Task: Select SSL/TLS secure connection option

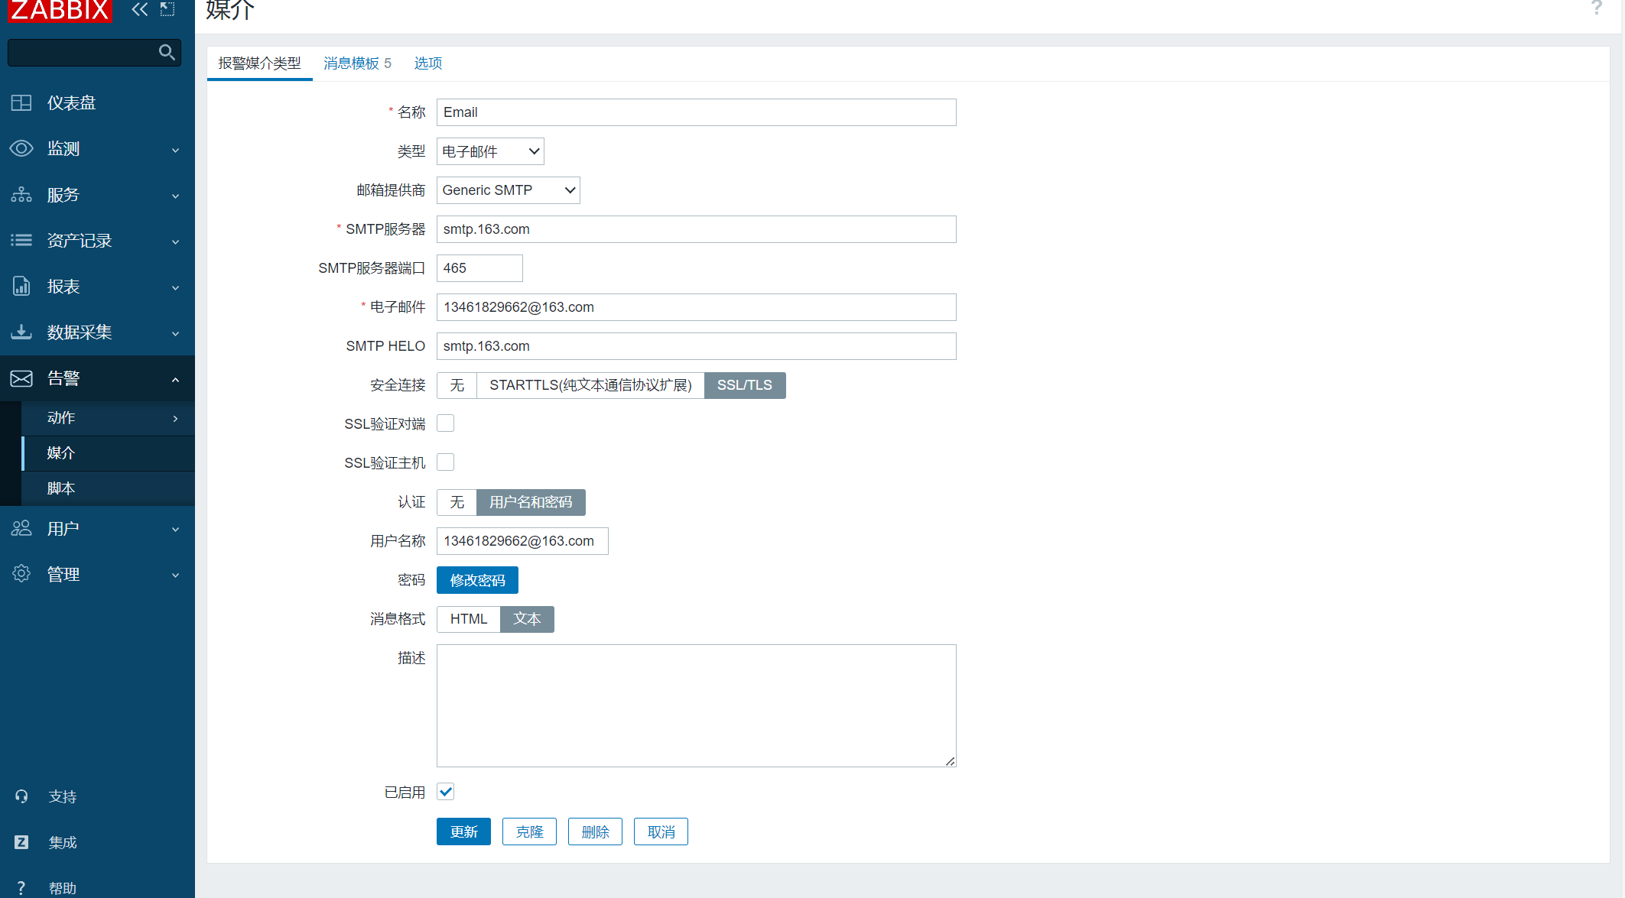Action: (x=745, y=385)
